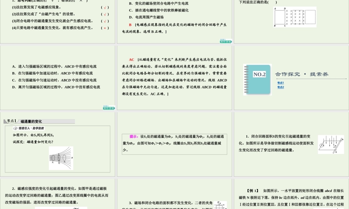This screenshot has width=349, height=209.
Task: Select the NO.2 notebook icon
Action: pyautogui.click(x=258, y=79)
